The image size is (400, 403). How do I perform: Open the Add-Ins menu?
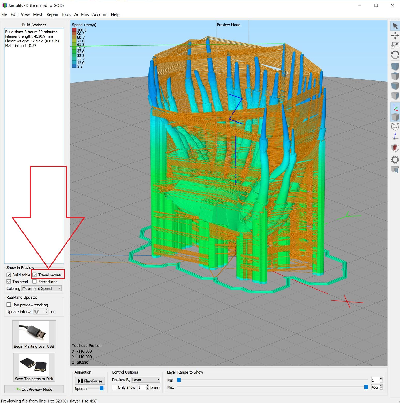pyautogui.click(x=81, y=14)
